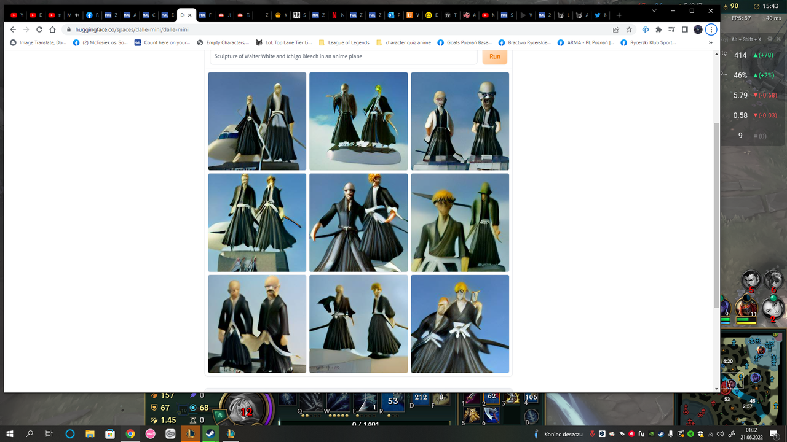Open the bottom-middle generated image

(x=358, y=324)
